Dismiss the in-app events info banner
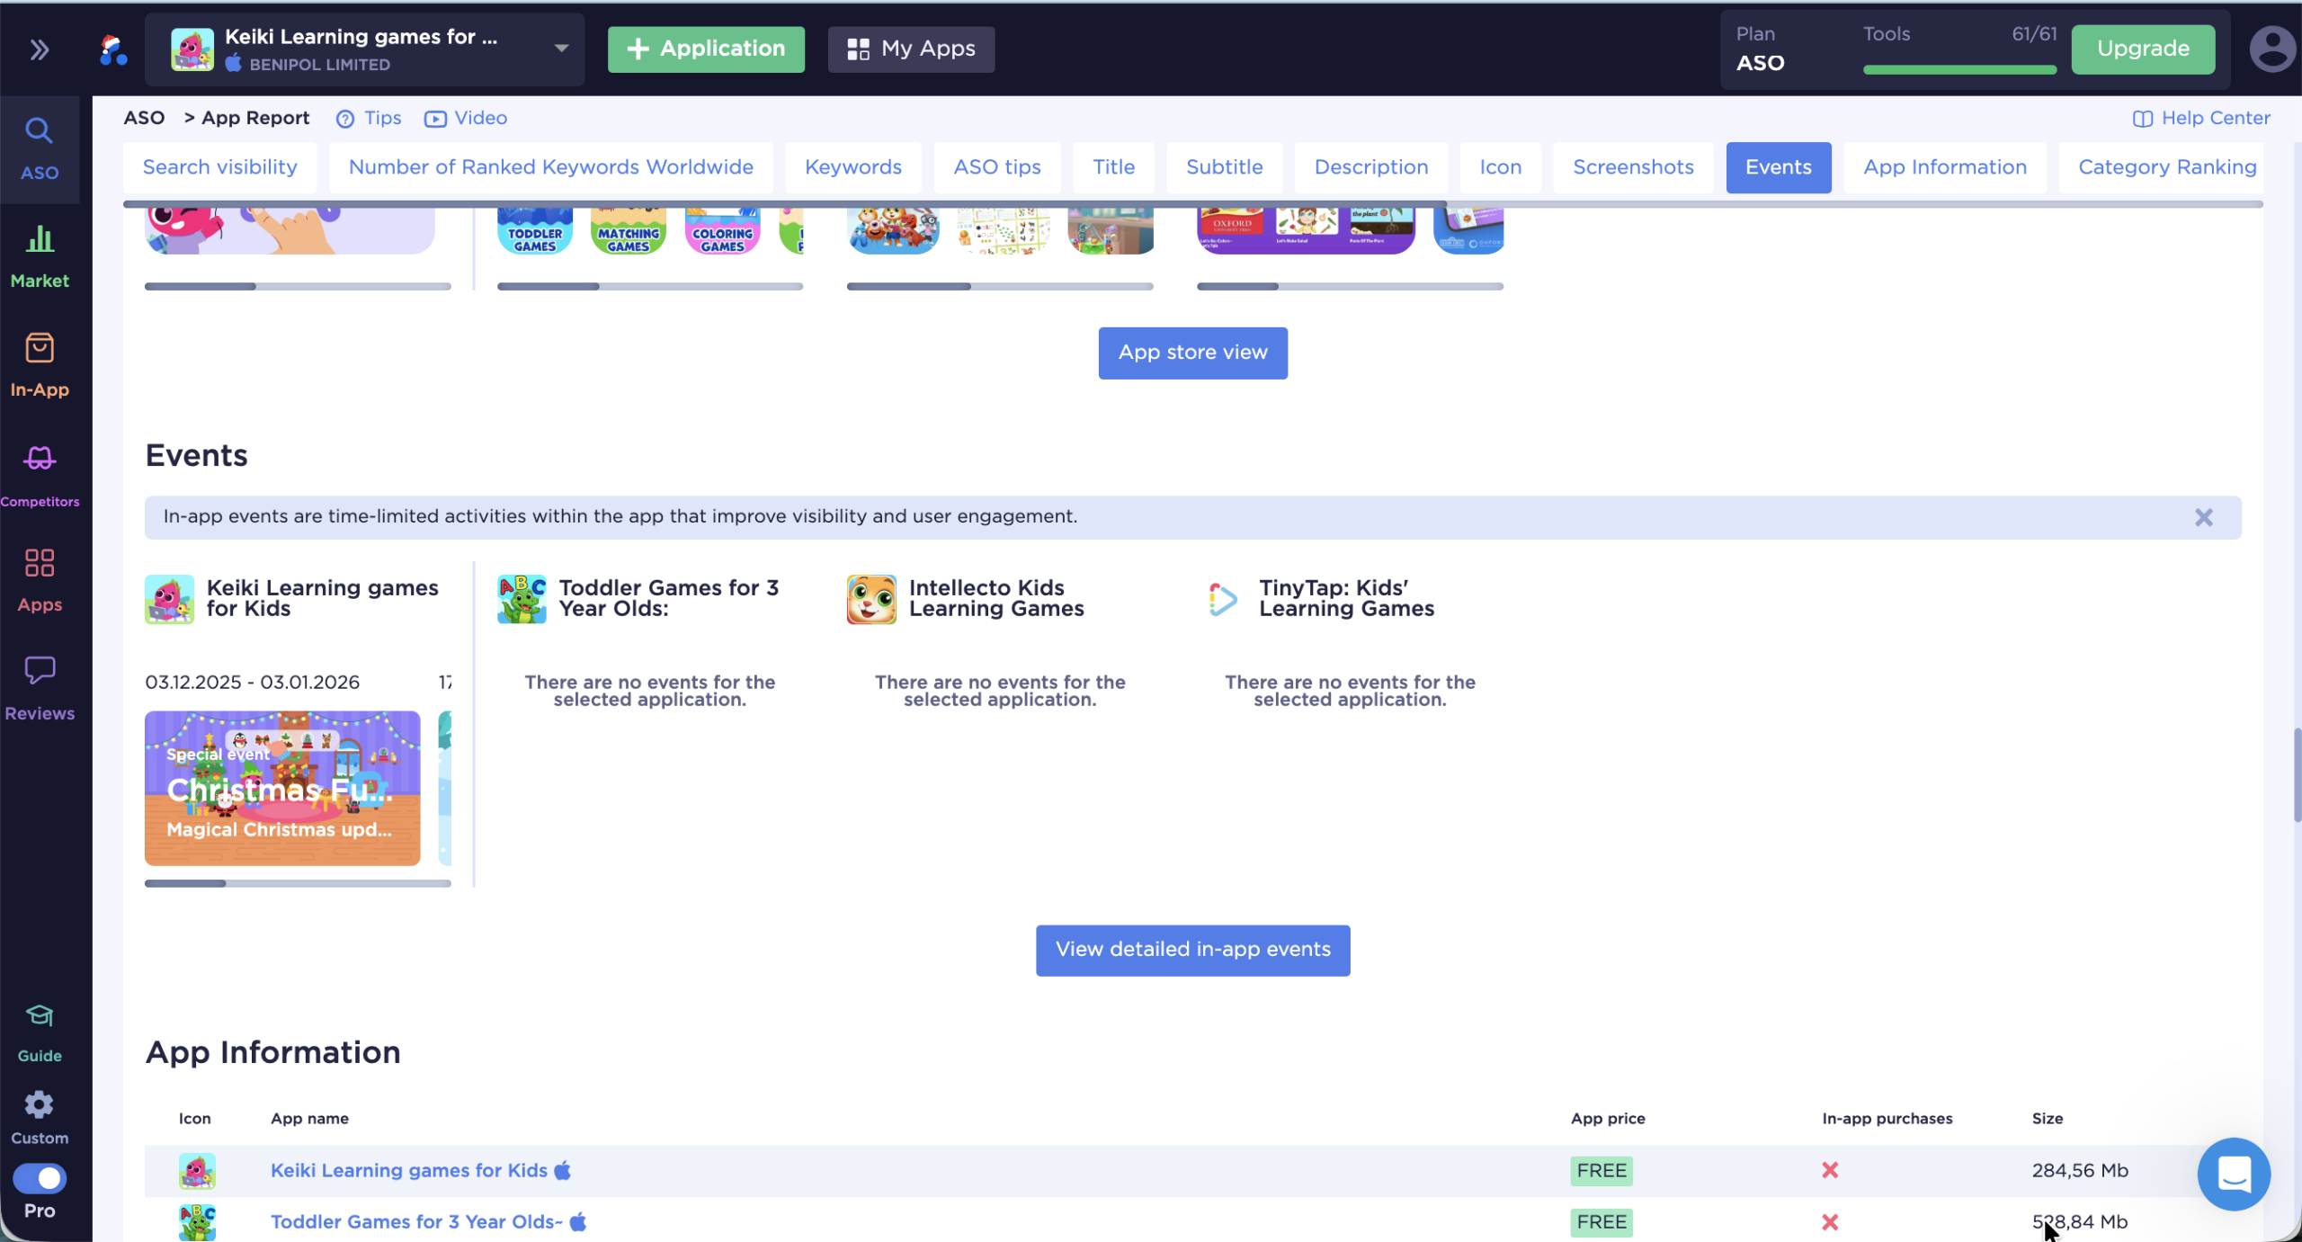 pyautogui.click(x=2203, y=518)
